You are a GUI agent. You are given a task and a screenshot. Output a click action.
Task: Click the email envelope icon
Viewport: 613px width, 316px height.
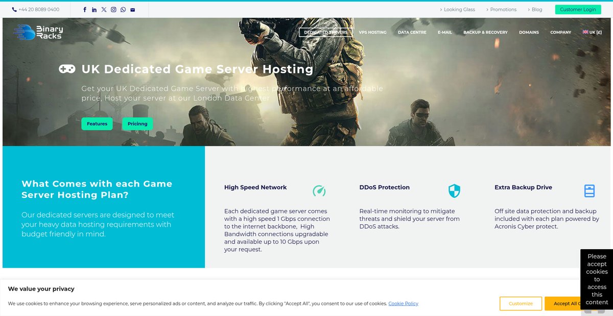tap(133, 10)
